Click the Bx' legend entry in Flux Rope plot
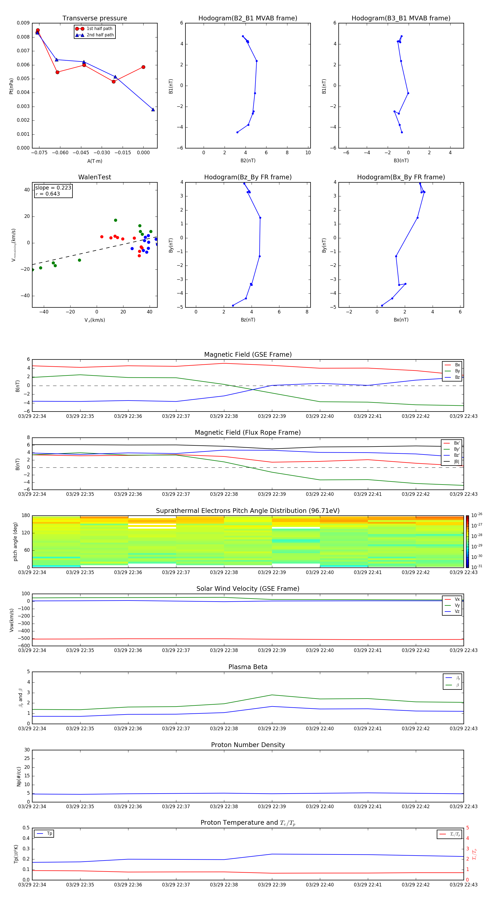The height and width of the screenshot is (909, 496). pos(452,443)
